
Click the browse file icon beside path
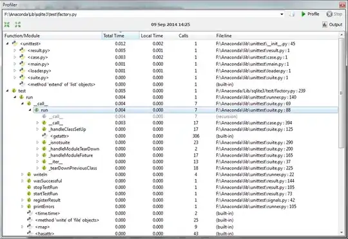click(292, 14)
